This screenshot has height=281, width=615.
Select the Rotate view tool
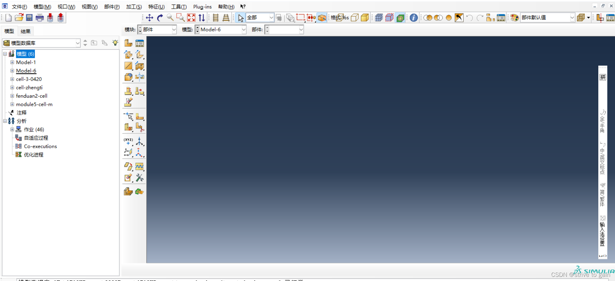[x=160, y=18]
